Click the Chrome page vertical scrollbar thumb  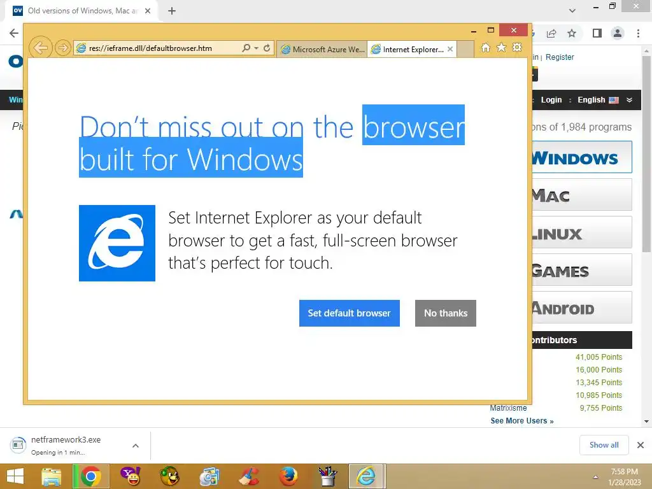646,154
